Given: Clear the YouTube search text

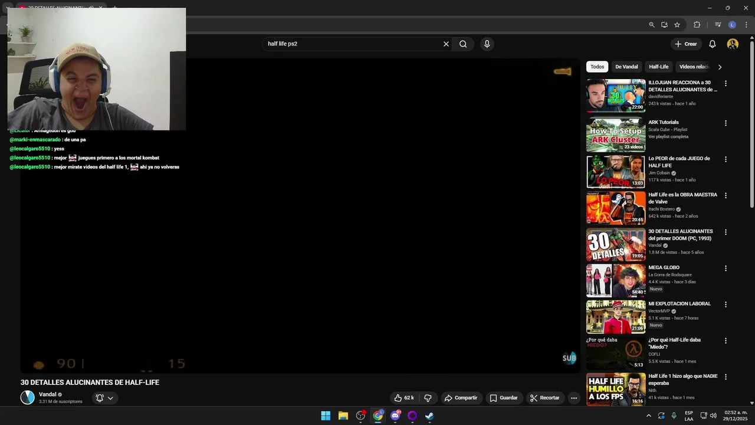Looking at the screenshot, I should [x=446, y=44].
